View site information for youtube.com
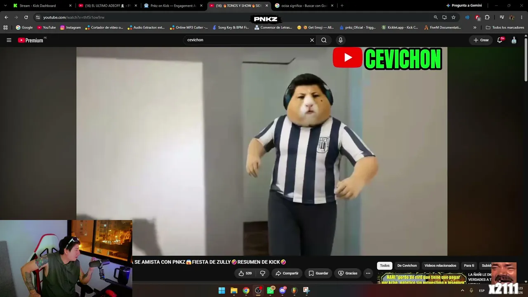The height and width of the screenshot is (297, 528). pyautogui.click(x=38, y=17)
